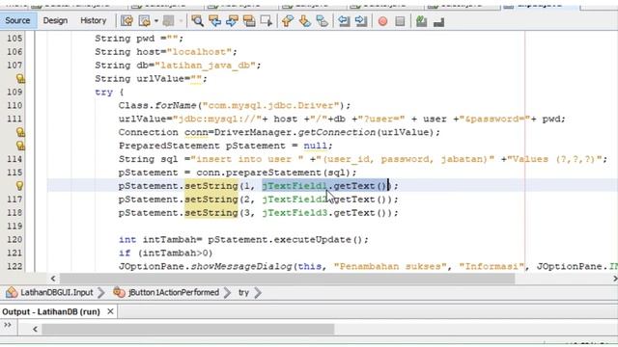Click jTextField2 in the code

pyautogui.click(x=295, y=200)
